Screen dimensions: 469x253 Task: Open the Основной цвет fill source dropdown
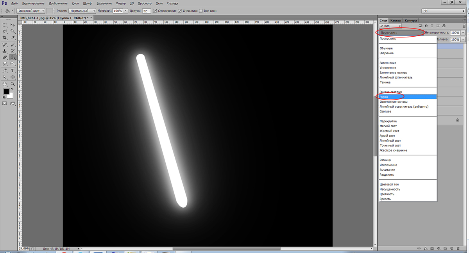(31, 11)
